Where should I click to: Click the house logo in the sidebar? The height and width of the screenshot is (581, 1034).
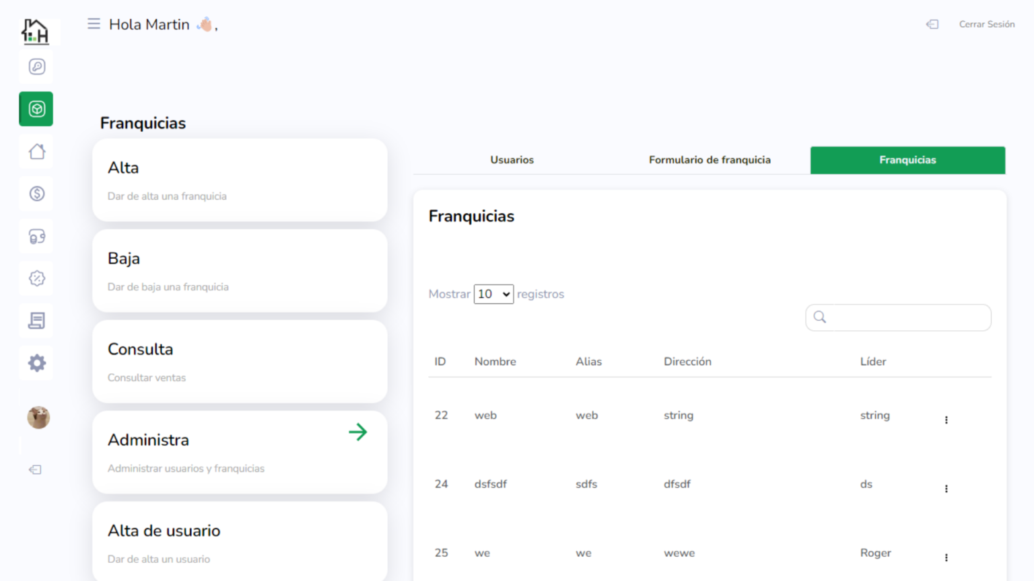(x=35, y=31)
